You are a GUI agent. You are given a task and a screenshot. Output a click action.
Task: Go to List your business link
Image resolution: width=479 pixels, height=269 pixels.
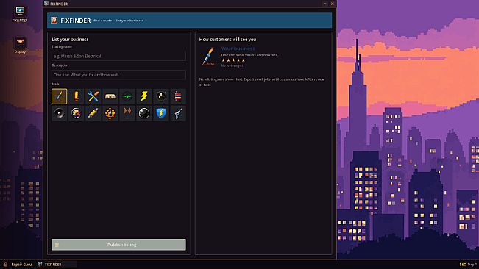(x=129, y=21)
